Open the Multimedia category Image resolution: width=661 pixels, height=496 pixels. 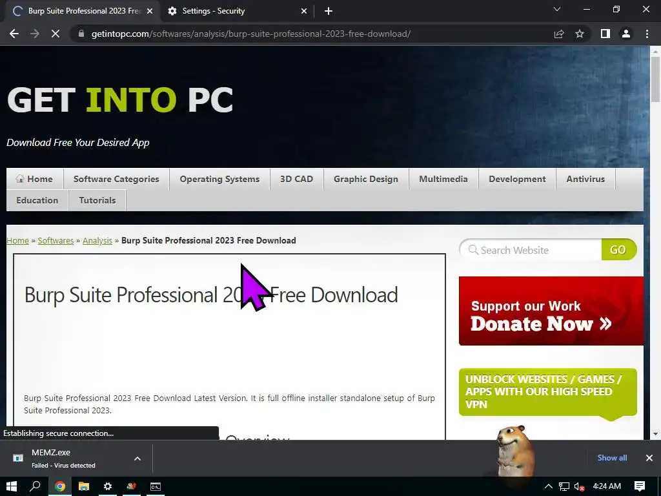point(443,179)
